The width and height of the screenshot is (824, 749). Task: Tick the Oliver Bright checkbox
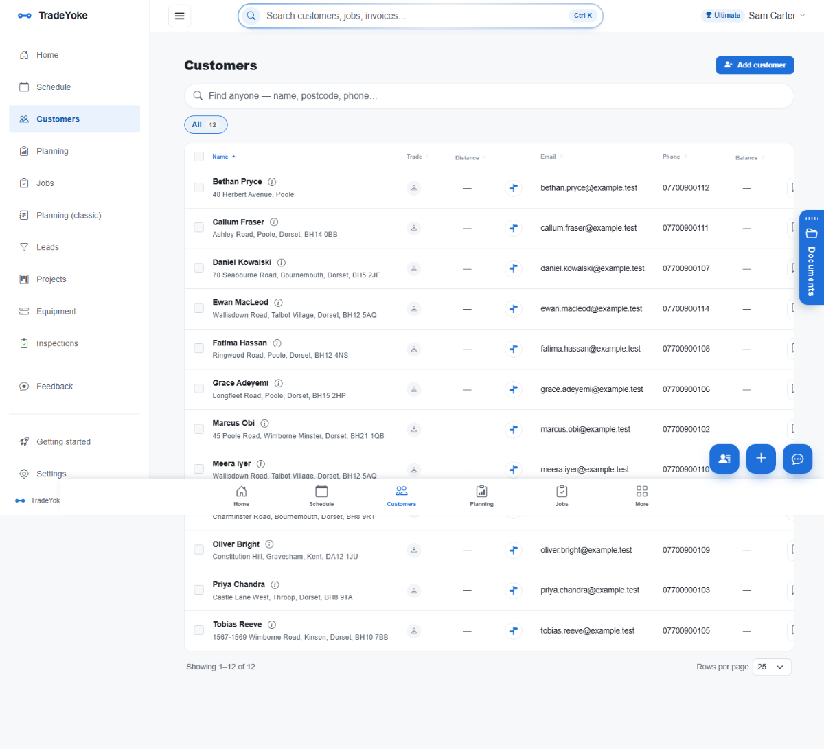pos(198,549)
